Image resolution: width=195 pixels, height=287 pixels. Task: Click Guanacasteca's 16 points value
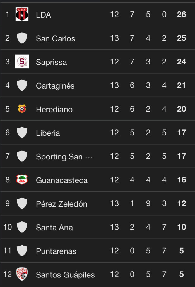coord(181,180)
